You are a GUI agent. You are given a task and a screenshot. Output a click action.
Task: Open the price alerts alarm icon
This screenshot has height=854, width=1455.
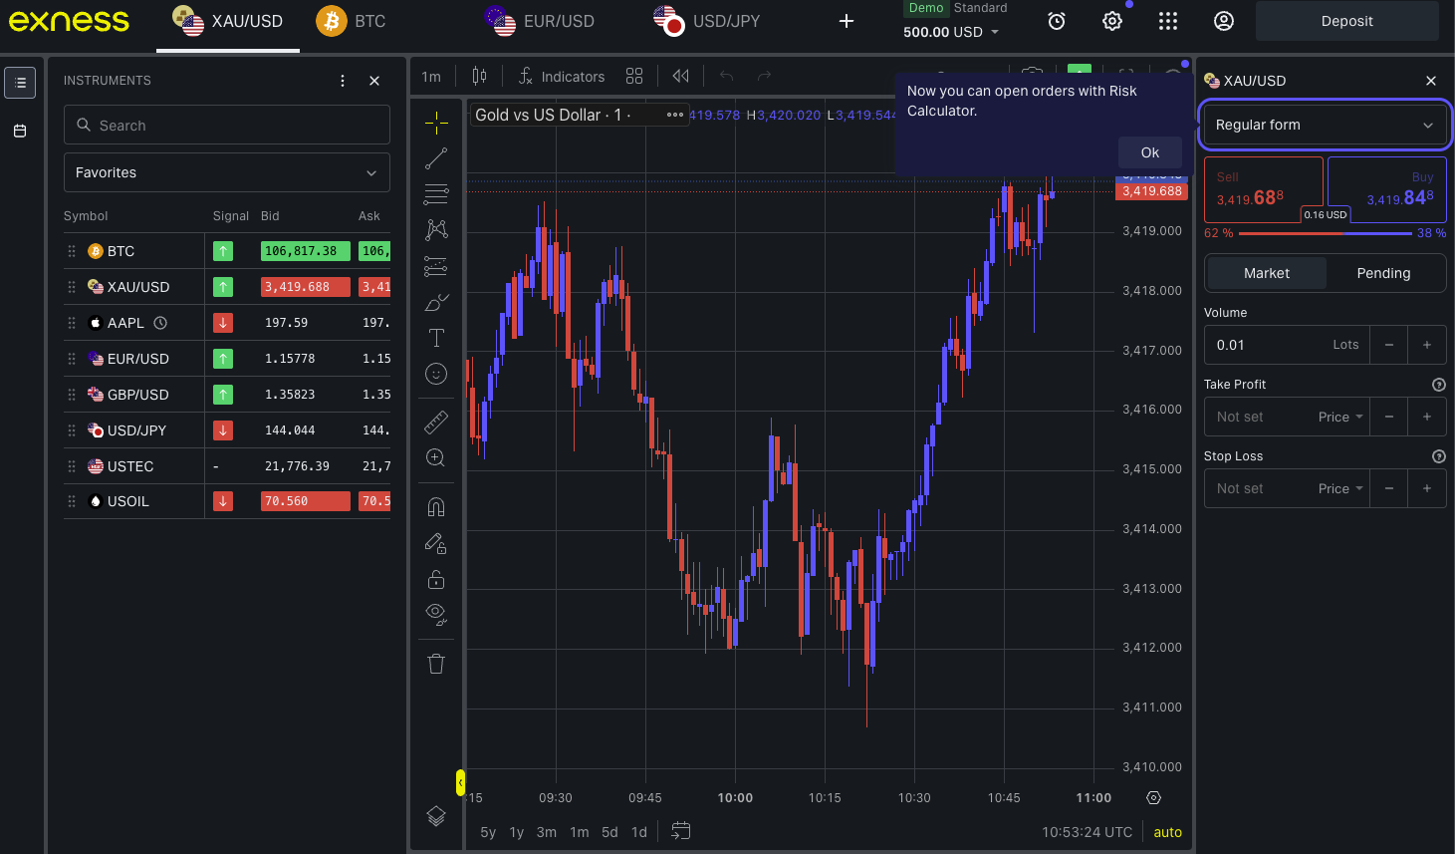pyautogui.click(x=1057, y=21)
